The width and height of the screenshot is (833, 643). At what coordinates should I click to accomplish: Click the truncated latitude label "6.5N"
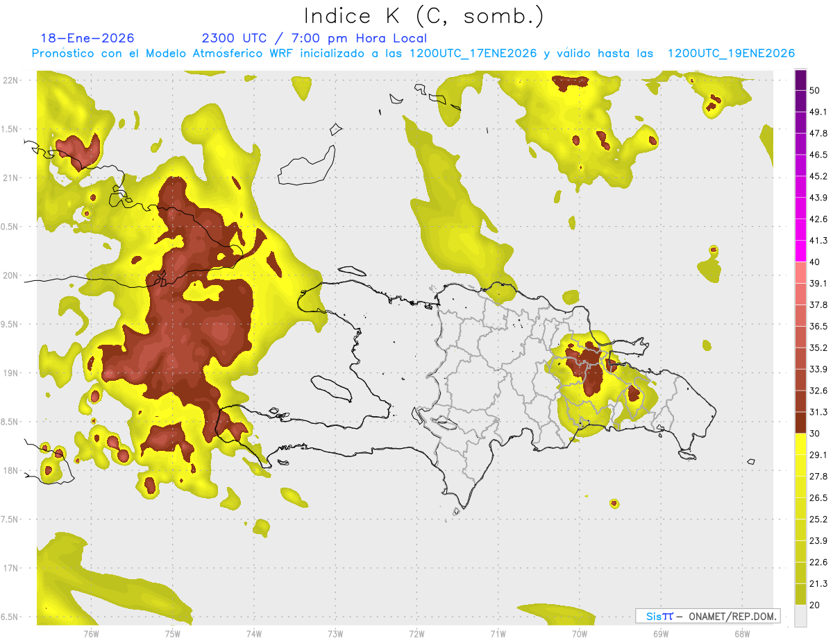click(10, 617)
